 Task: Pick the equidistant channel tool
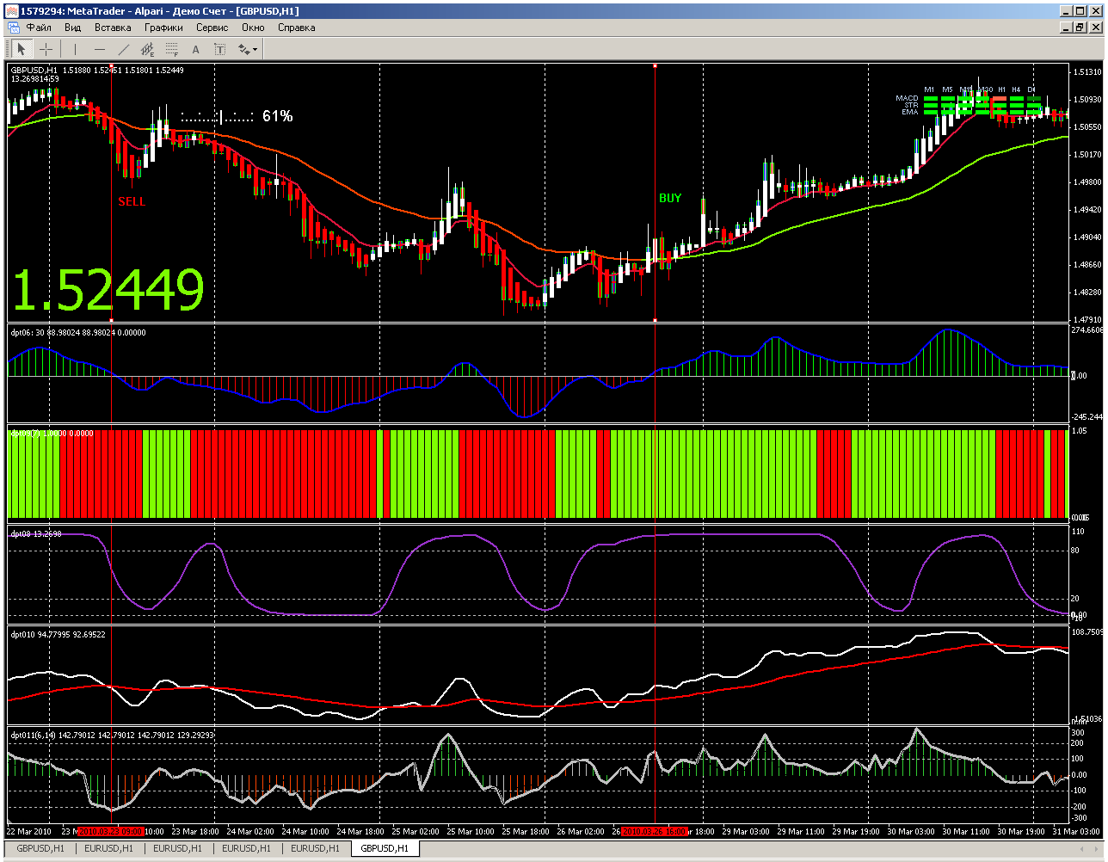click(147, 49)
